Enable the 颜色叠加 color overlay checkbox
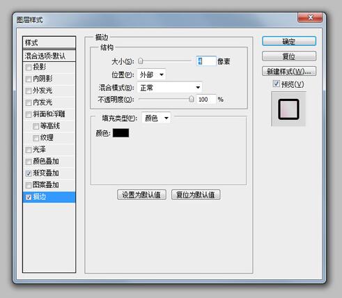The width and height of the screenshot is (342, 298). click(29, 162)
